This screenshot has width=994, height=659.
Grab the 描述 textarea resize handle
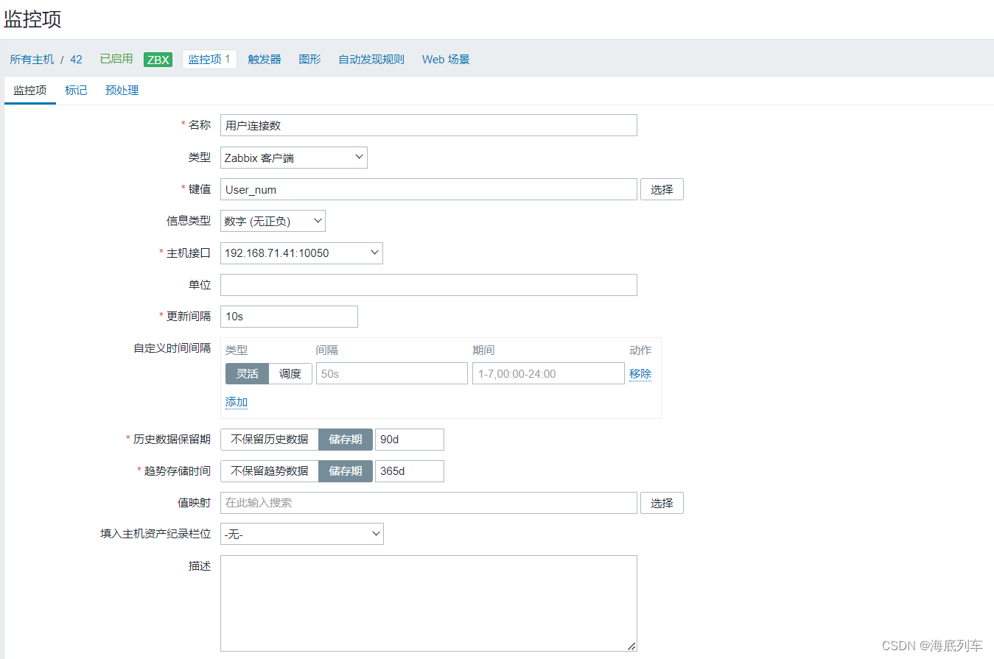click(631, 646)
